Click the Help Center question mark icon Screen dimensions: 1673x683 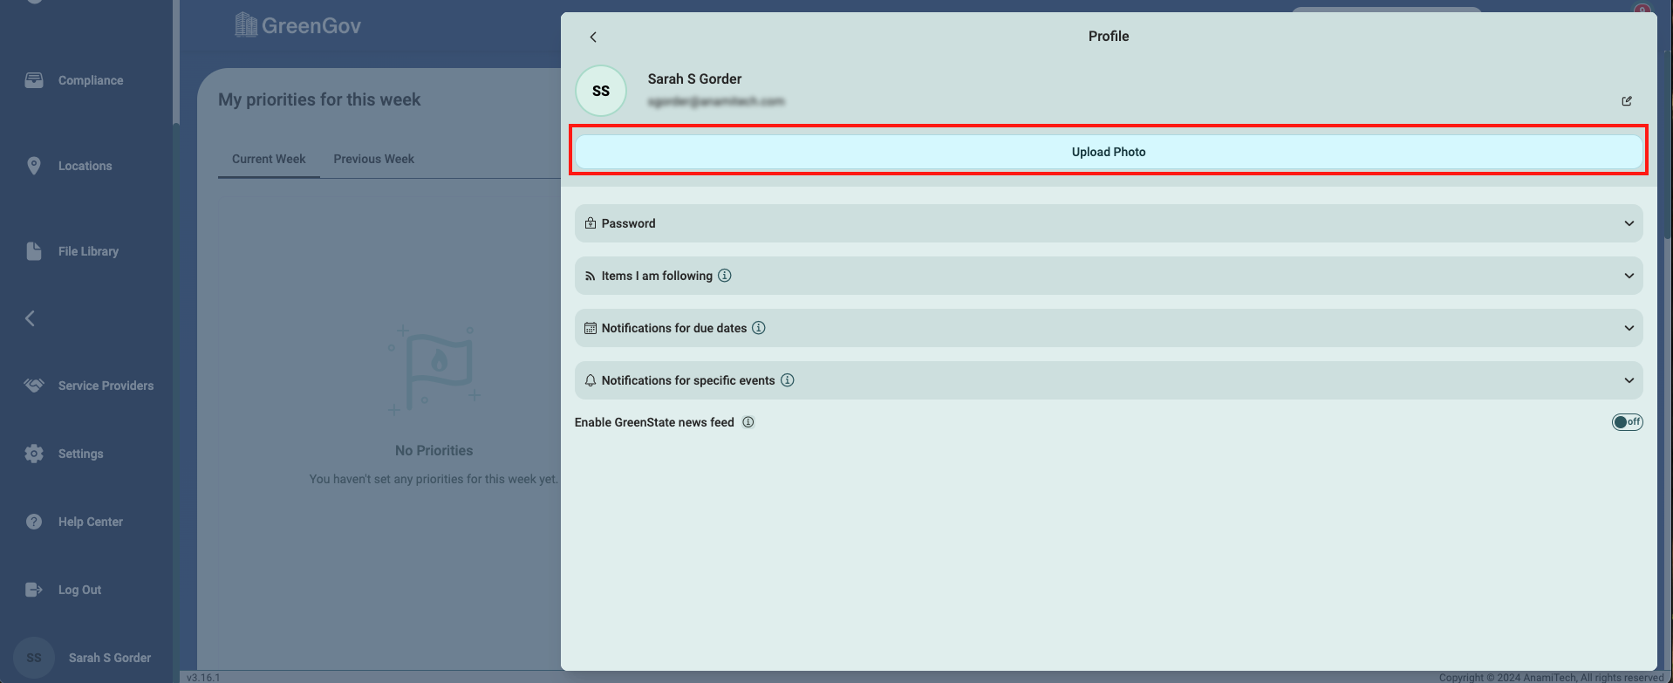click(x=34, y=522)
